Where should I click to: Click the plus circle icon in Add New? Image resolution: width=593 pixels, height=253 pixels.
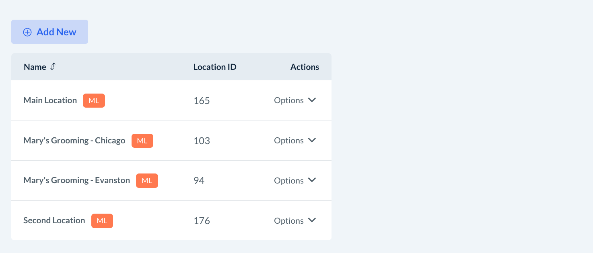coord(27,32)
